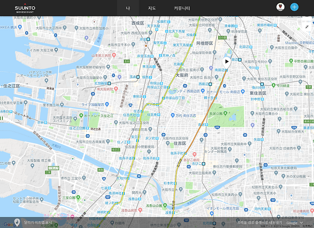Select the イオンモール堺北花田 shopping pin
This screenshot has height=228, width=314.
(212, 213)
